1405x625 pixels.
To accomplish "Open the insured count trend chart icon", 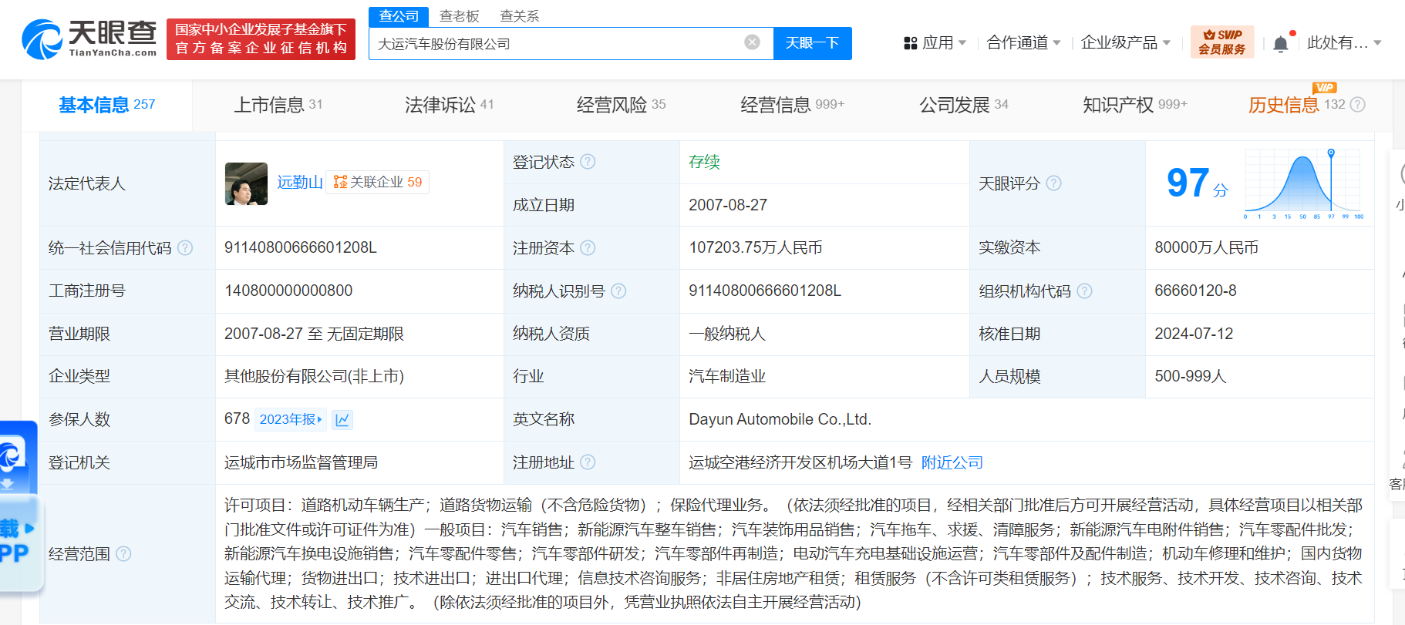I will 342,419.
